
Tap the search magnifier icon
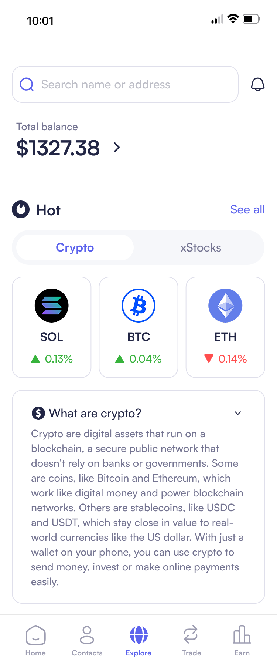(x=27, y=84)
